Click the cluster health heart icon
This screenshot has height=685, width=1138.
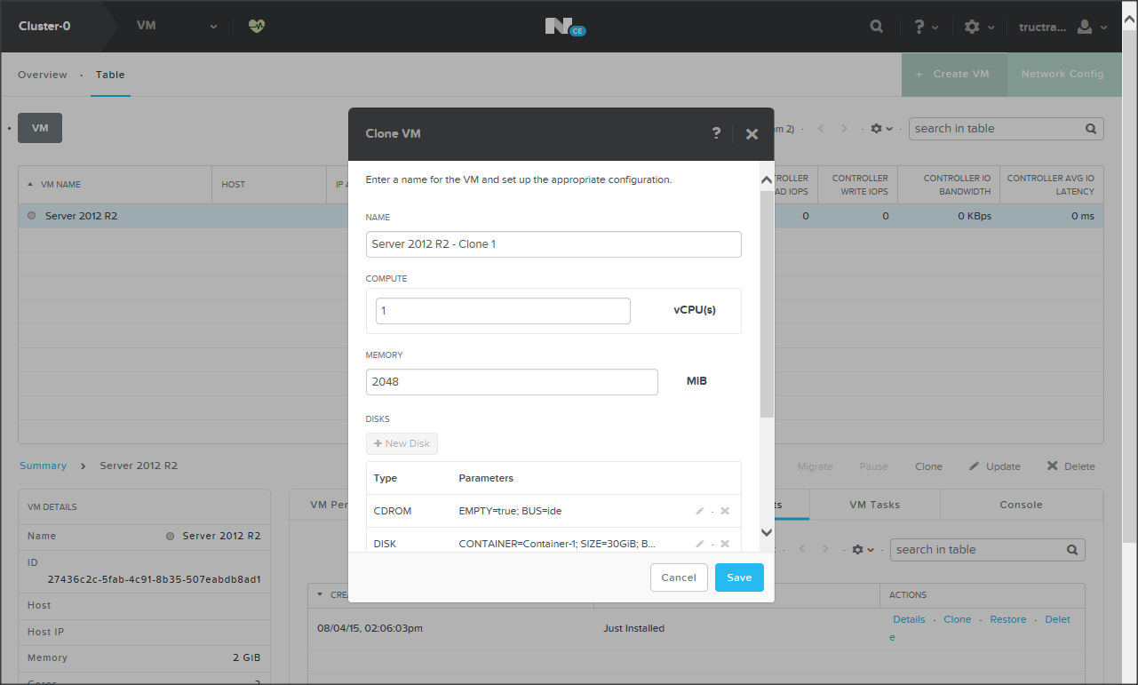click(257, 26)
